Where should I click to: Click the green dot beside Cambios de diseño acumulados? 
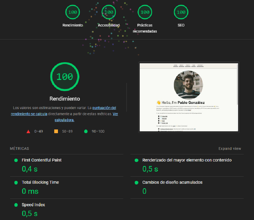tap(137, 182)
